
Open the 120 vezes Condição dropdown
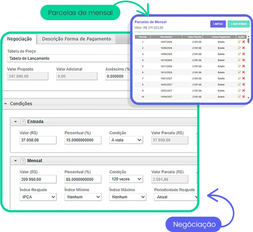click(x=126, y=179)
